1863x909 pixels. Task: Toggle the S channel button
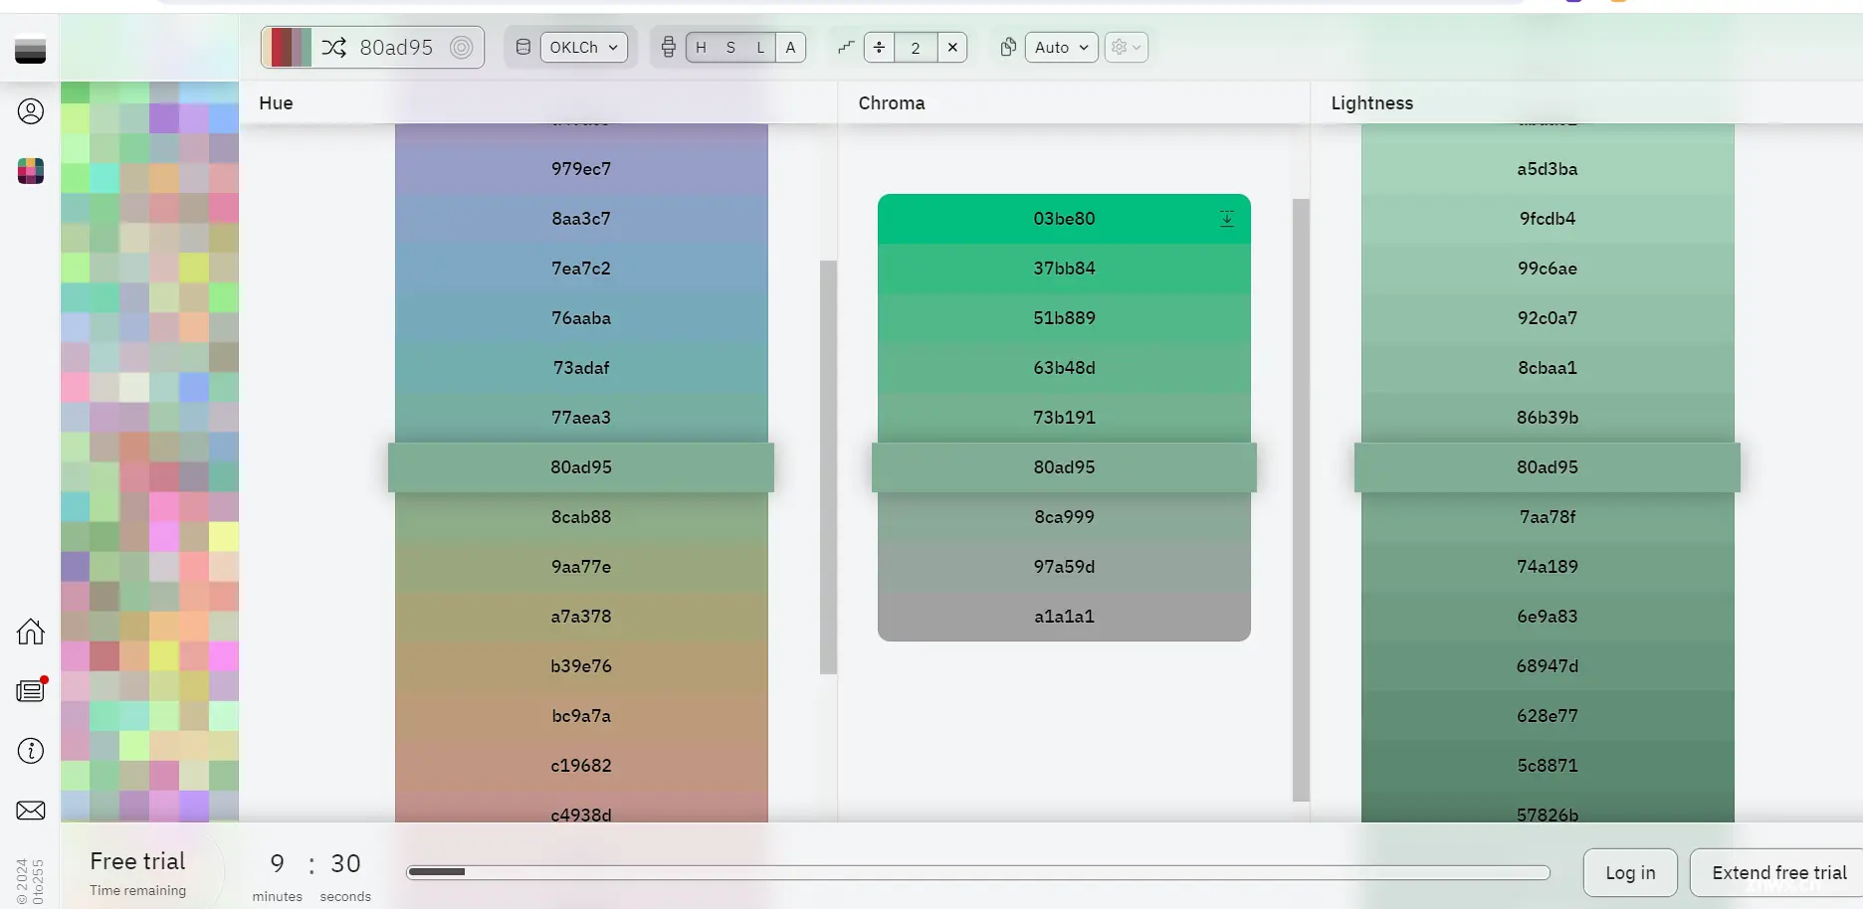730,47
